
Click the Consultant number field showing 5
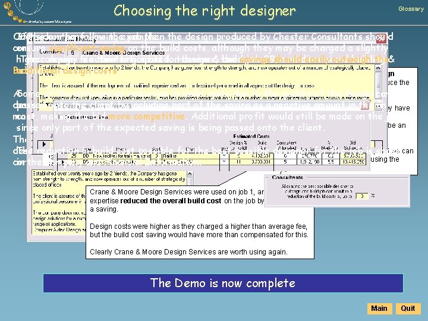[x=73, y=52]
